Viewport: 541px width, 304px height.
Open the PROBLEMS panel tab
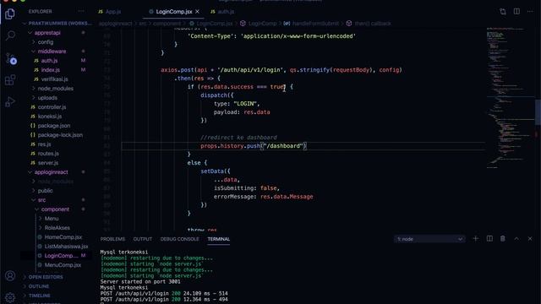click(112, 239)
